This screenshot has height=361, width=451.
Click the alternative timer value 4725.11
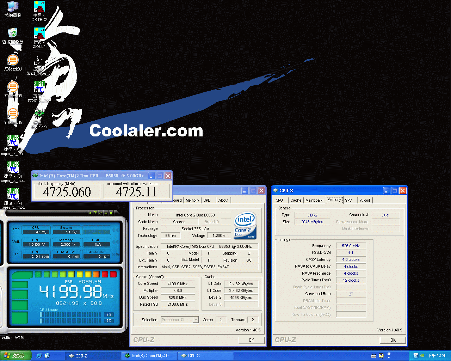click(136, 192)
